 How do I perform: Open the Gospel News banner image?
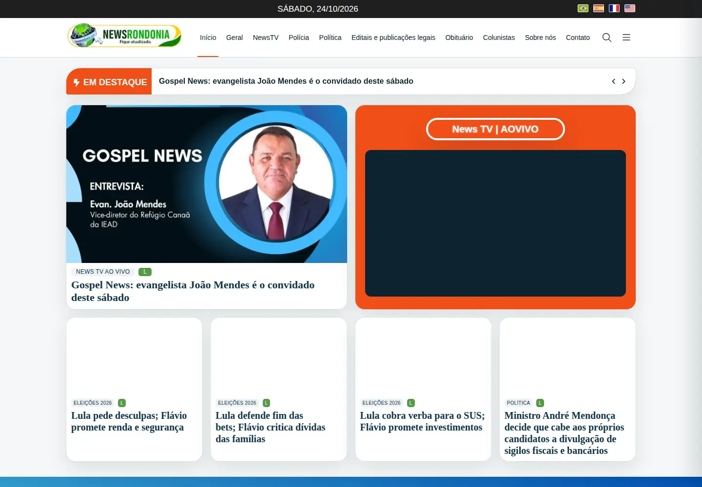click(207, 184)
